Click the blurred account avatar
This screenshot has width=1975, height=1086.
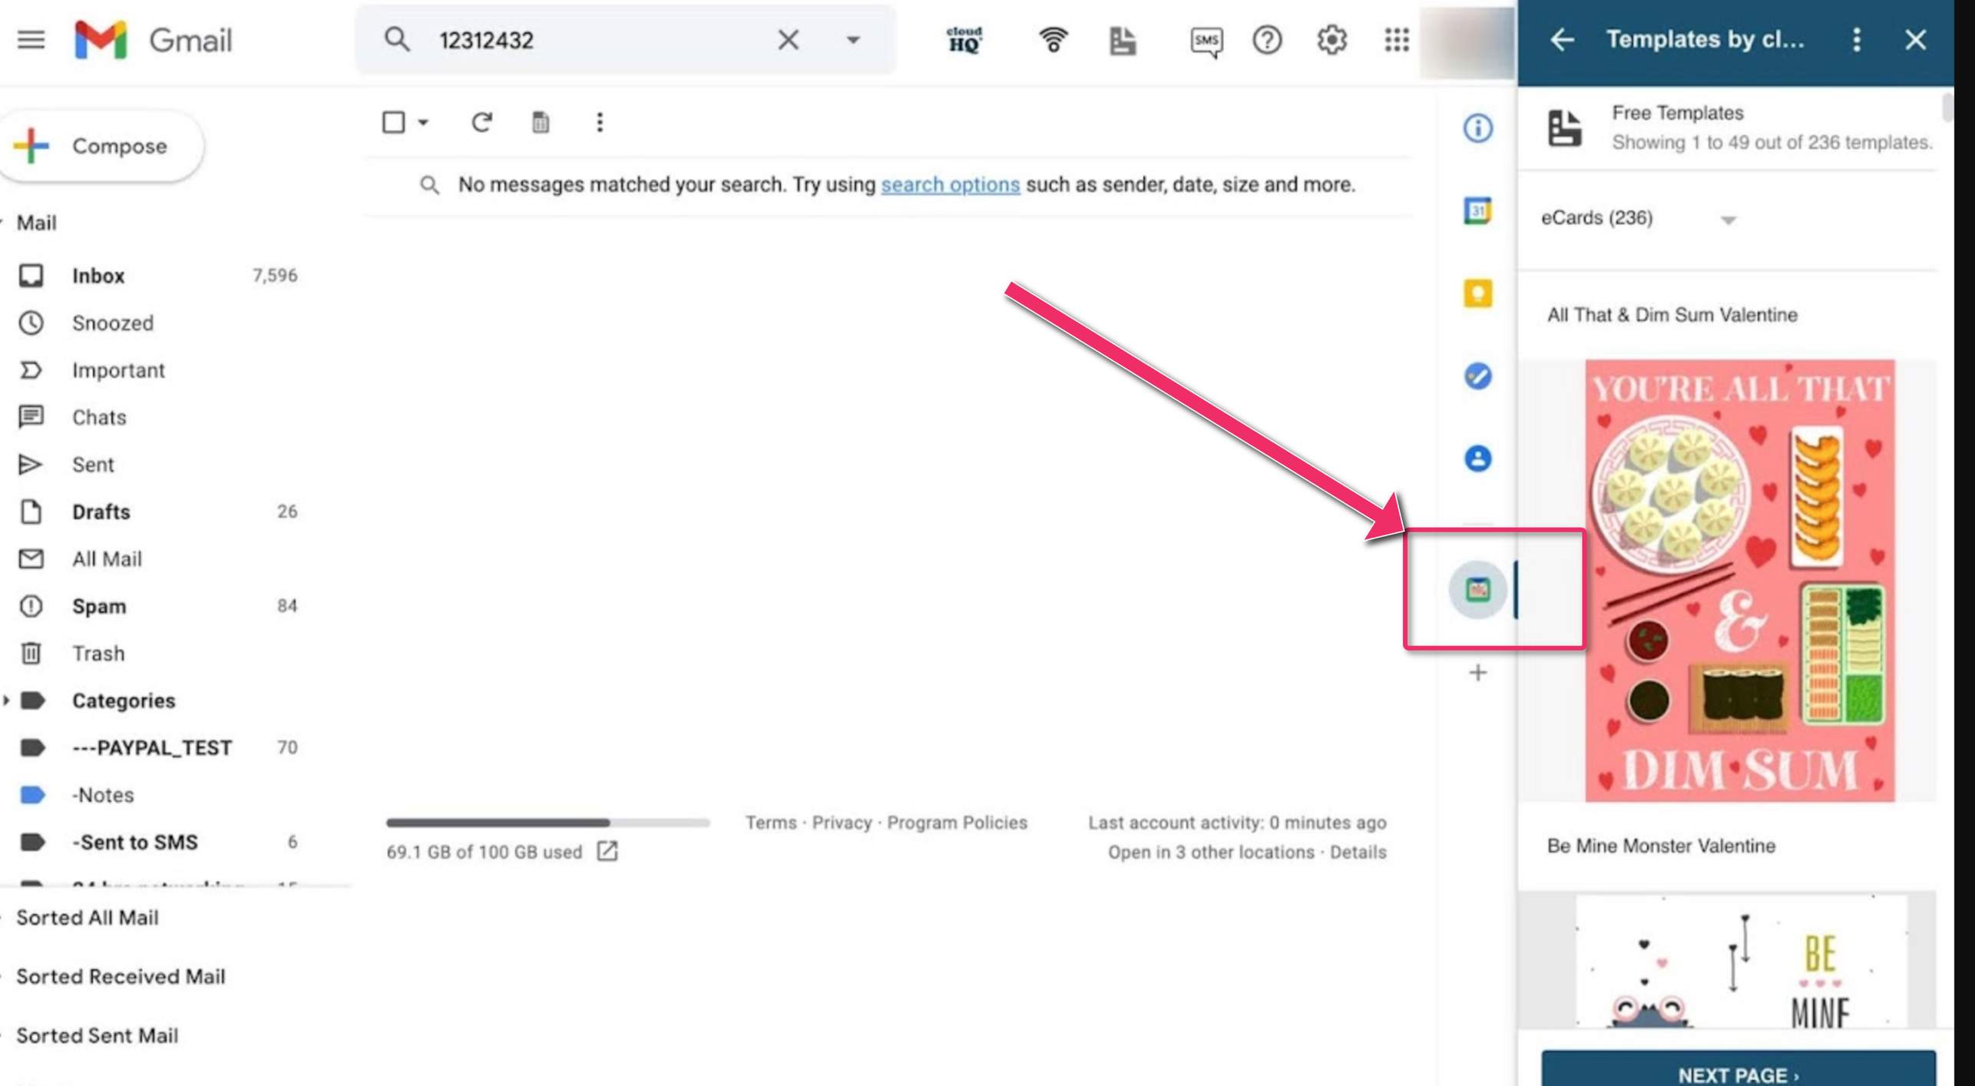click(1467, 41)
